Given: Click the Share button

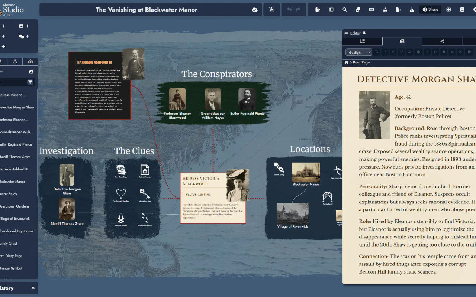Looking at the screenshot, I should 430,10.
